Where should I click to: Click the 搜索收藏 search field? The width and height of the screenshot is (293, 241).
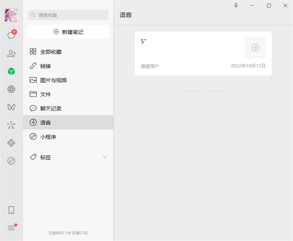[68, 15]
